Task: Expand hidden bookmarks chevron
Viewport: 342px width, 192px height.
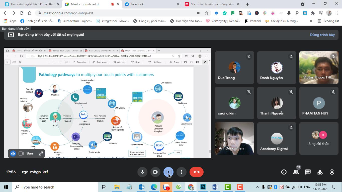Action: 311,21
